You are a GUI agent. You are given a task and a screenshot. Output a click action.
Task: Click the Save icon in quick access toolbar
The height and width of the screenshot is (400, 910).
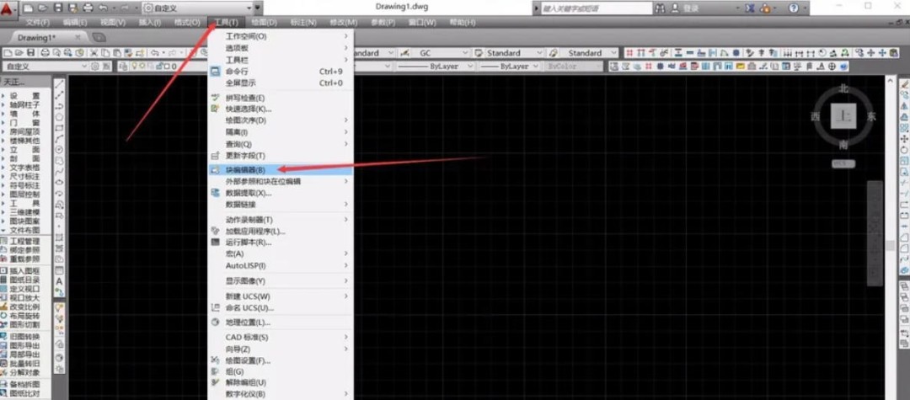click(x=57, y=8)
